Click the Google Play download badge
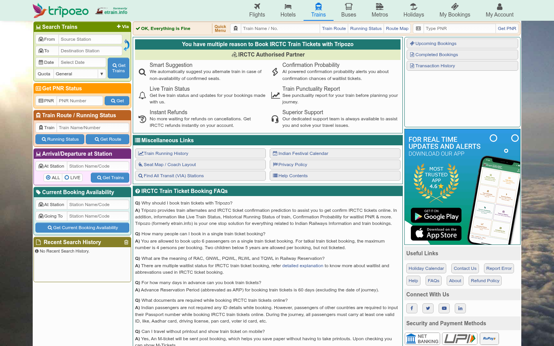The height and width of the screenshot is (346, 554). [436, 215]
